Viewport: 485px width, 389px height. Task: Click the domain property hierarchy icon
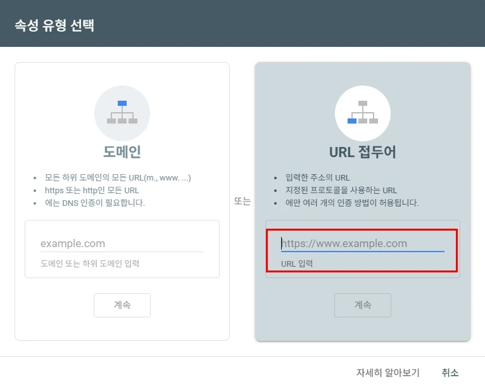122,113
